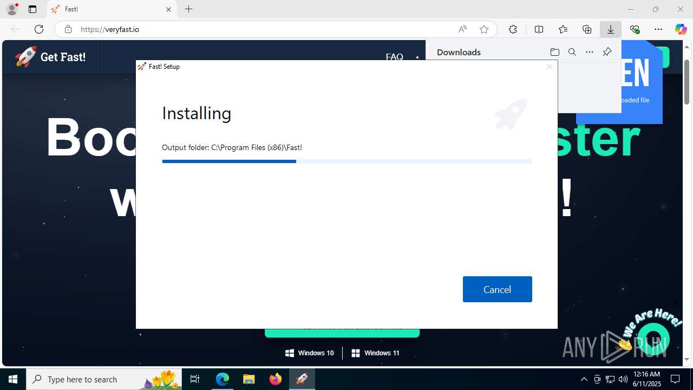693x390 pixels.
Task: Open tab actions menu in Edge
Action: [32, 9]
